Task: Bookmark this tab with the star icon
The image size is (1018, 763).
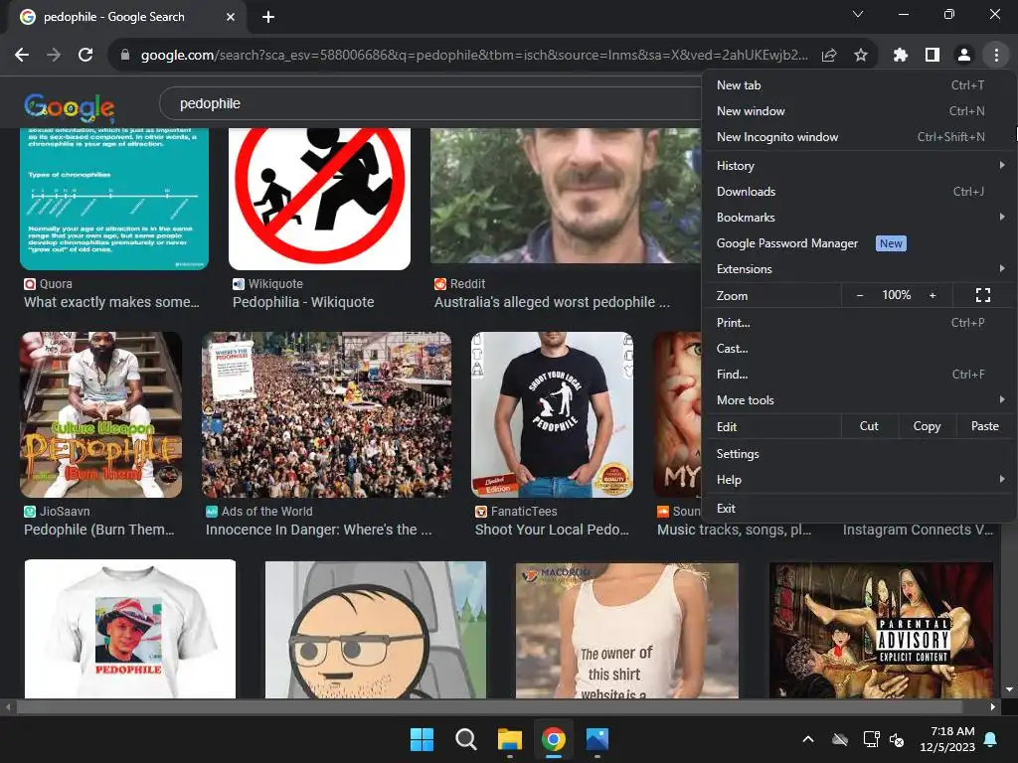Action: coord(861,56)
